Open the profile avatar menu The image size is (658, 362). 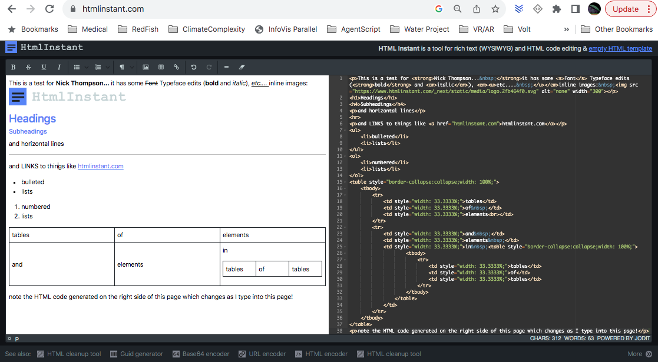click(x=594, y=9)
